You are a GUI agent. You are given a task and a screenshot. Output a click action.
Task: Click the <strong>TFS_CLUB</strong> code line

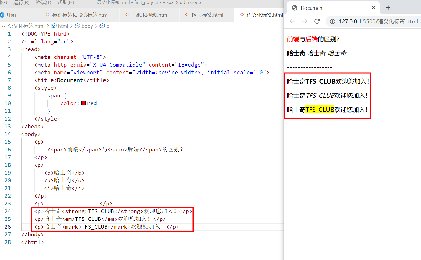tap(113, 211)
